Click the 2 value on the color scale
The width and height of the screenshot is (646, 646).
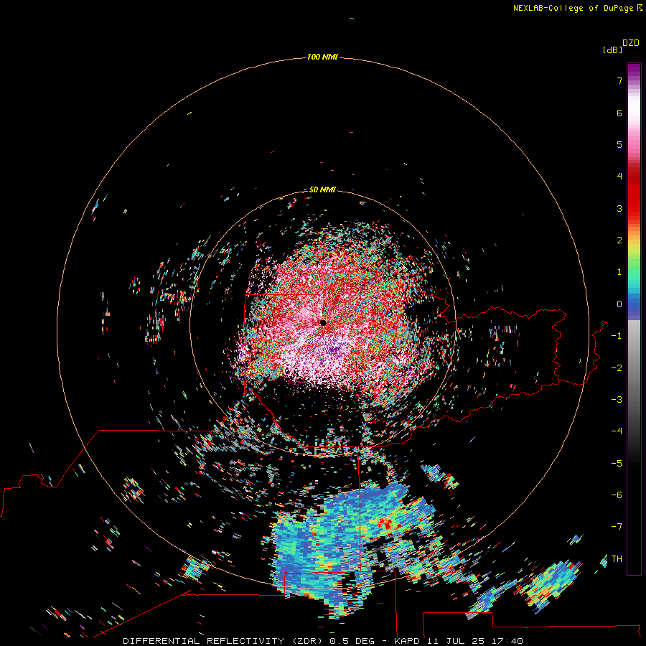point(619,240)
